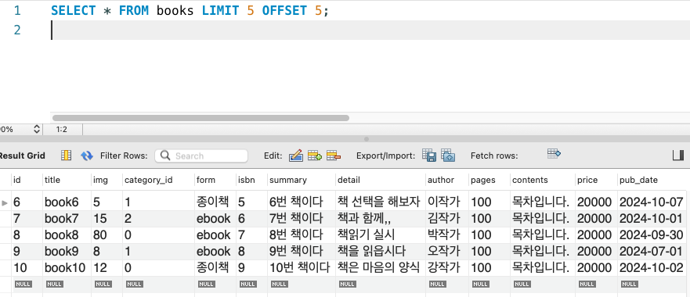Click the 'title' column header
The width and height of the screenshot is (690, 297).
pyautogui.click(x=52, y=180)
